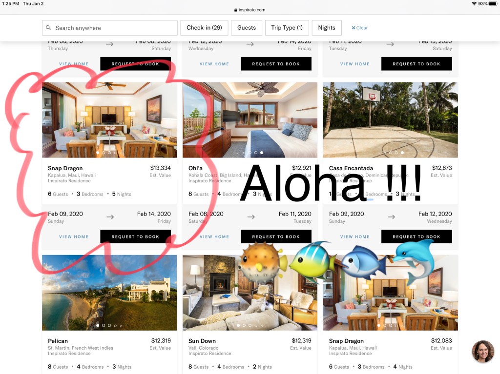This screenshot has height=374, width=500.
Task: Select second carousel dot on Pelican photo
Action: click(104, 325)
